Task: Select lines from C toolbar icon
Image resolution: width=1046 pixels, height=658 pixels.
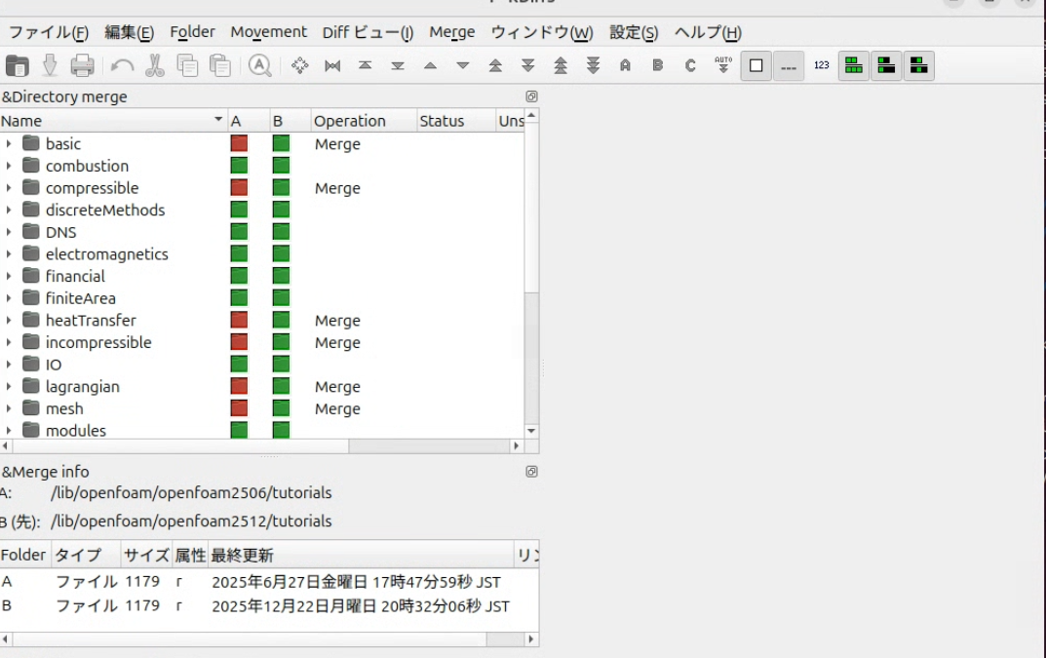Action: coord(690,65)
